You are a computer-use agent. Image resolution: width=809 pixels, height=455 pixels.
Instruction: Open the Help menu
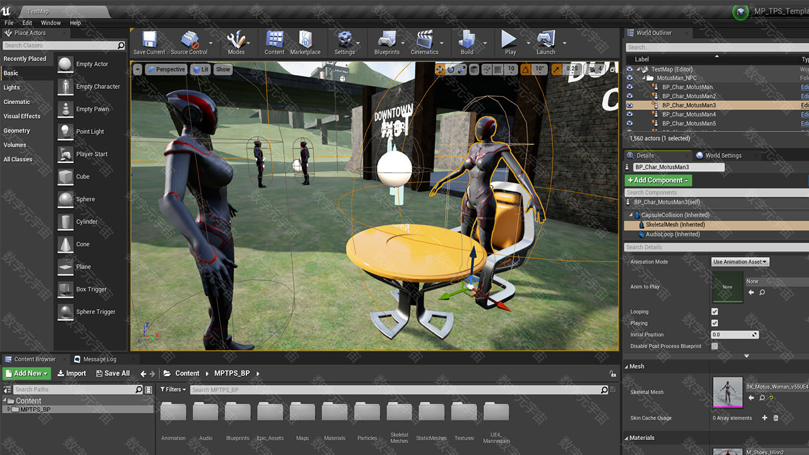[x=75, y=23]
